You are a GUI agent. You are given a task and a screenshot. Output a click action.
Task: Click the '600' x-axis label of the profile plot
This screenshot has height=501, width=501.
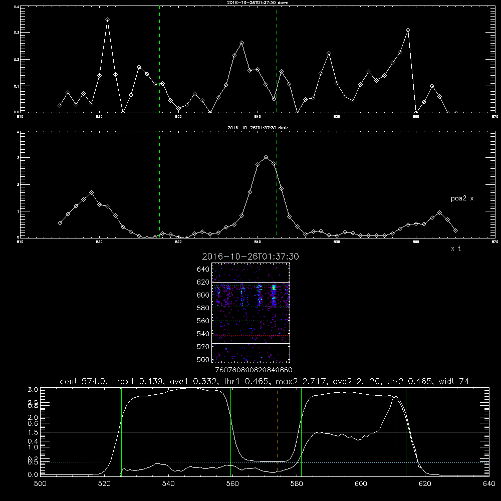click(361, 484)
